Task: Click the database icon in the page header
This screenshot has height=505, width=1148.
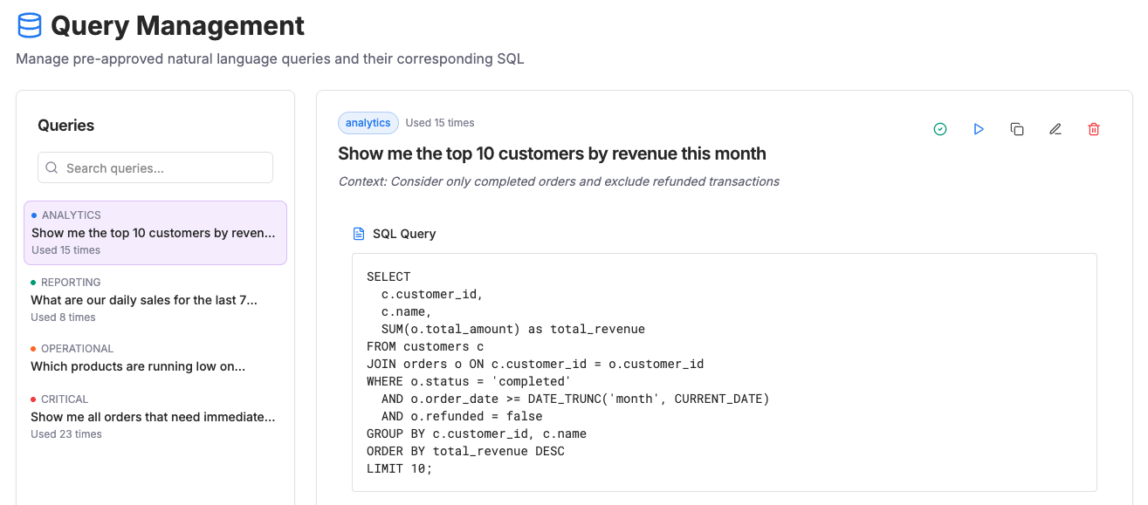Action: [29, 25]
